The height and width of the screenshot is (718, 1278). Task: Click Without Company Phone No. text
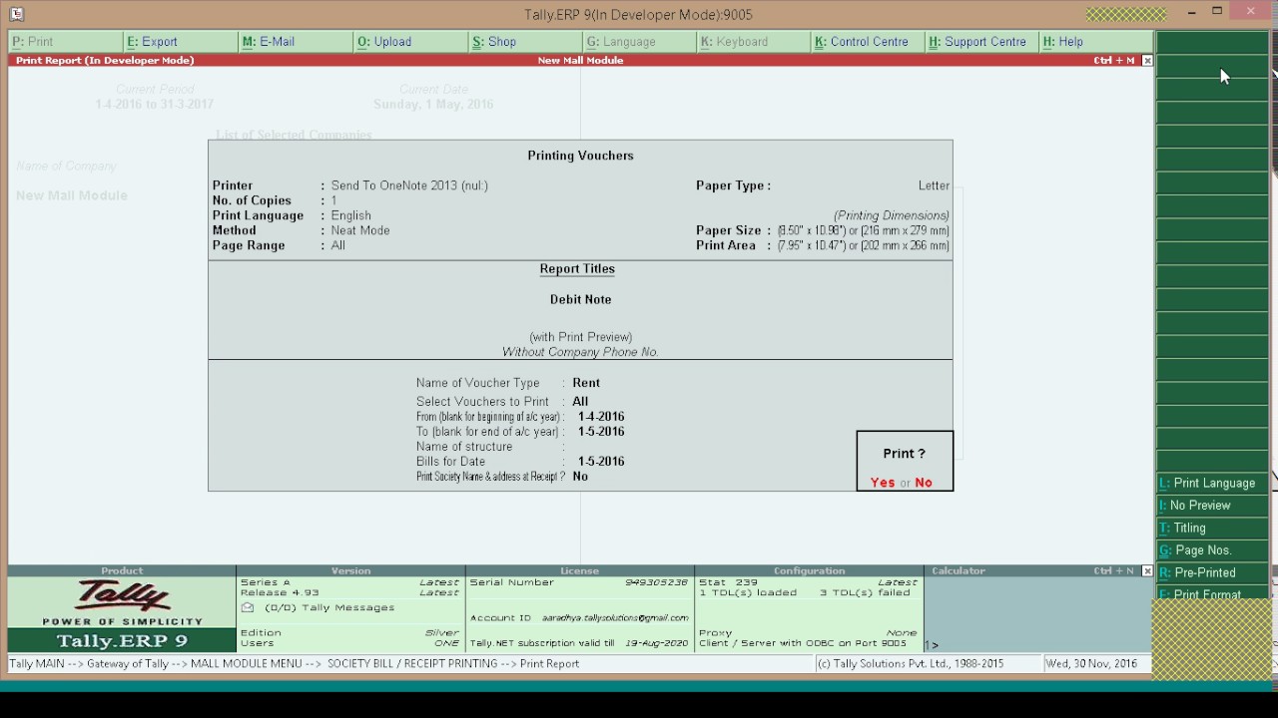point(580,352)
